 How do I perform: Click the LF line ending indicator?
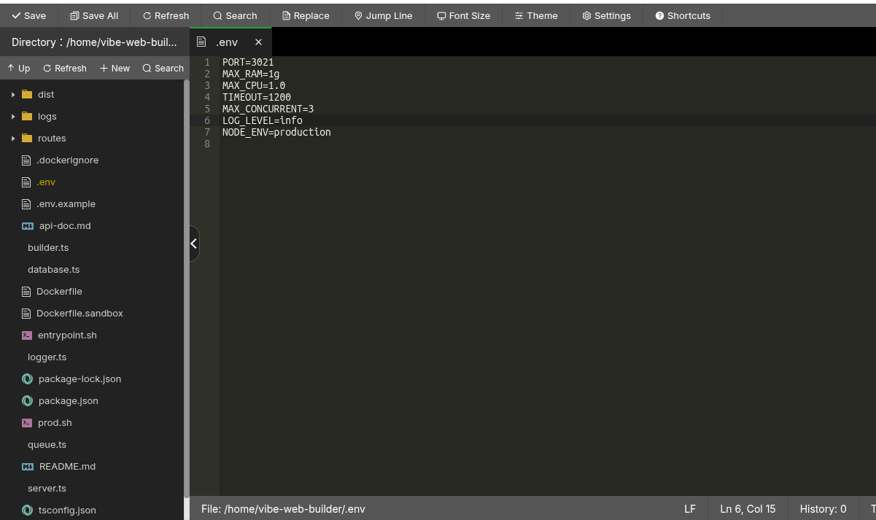point(689,509)
